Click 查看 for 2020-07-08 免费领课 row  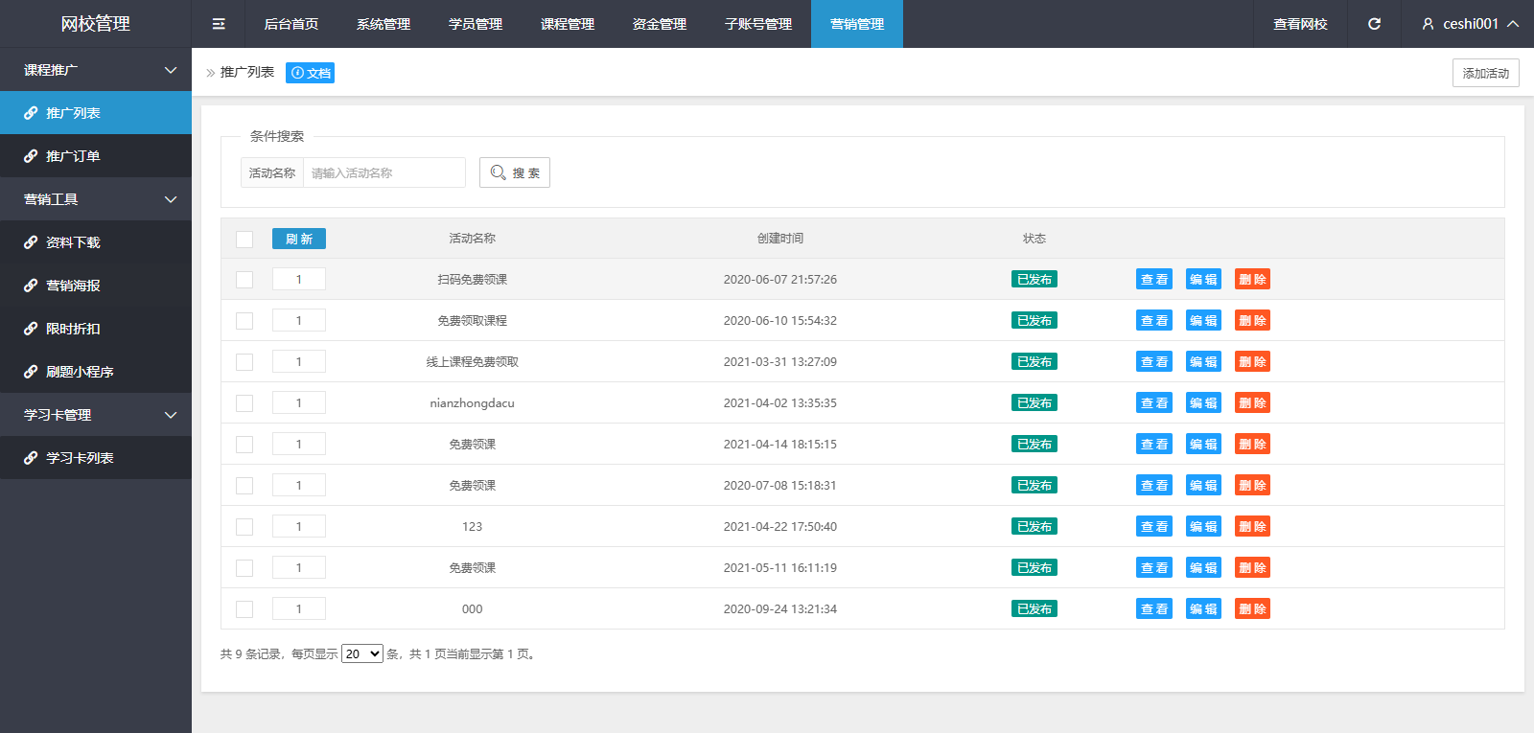(1154, 486)
